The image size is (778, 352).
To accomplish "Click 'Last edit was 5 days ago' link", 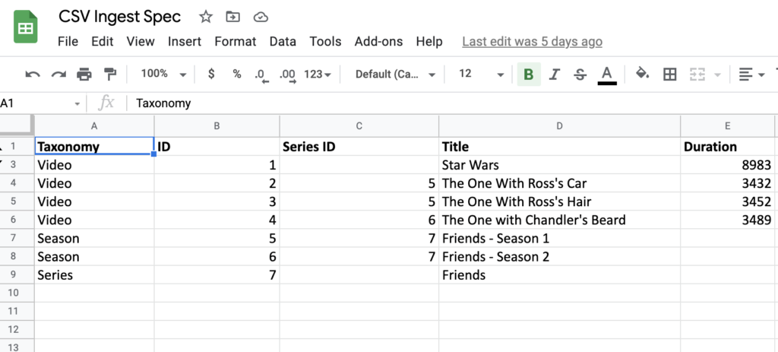I will click(532, 41).
